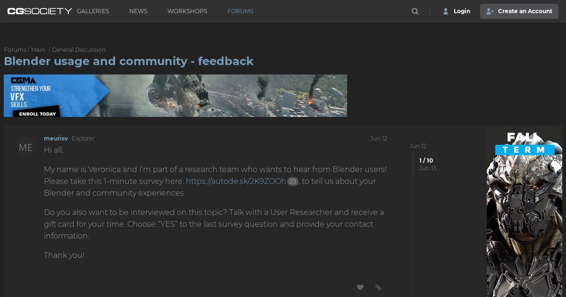Open General Discussion breadcrumb
Viewport: 566px width, 297px height.
pyautogui.click(x=79, y=50)
